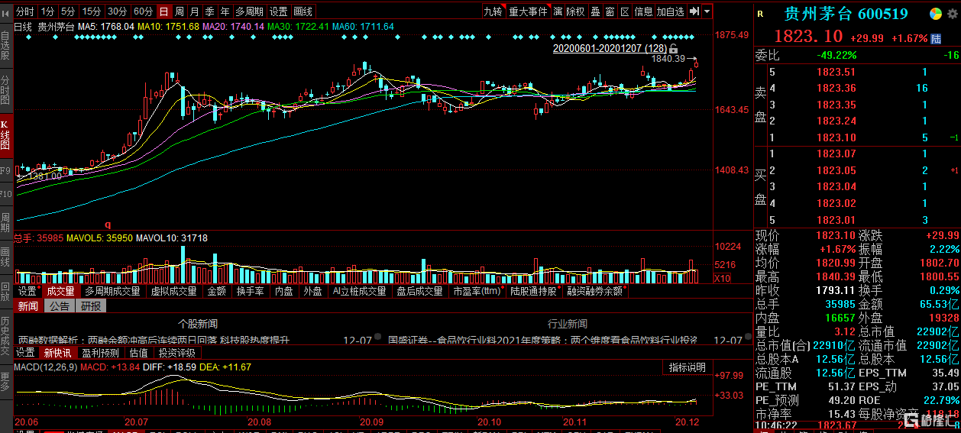This screenshot has width=961, height=433.
Task: Click the arrow-to-bar icon after 加自选
Action: point(694,11)
